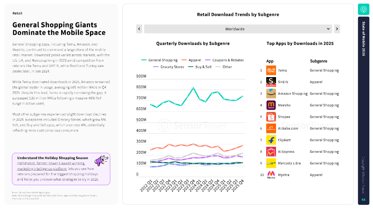This screenshot has width=373, height=209.
Task: Click the Grocery Stores legend color line
Action: point(155,67)
